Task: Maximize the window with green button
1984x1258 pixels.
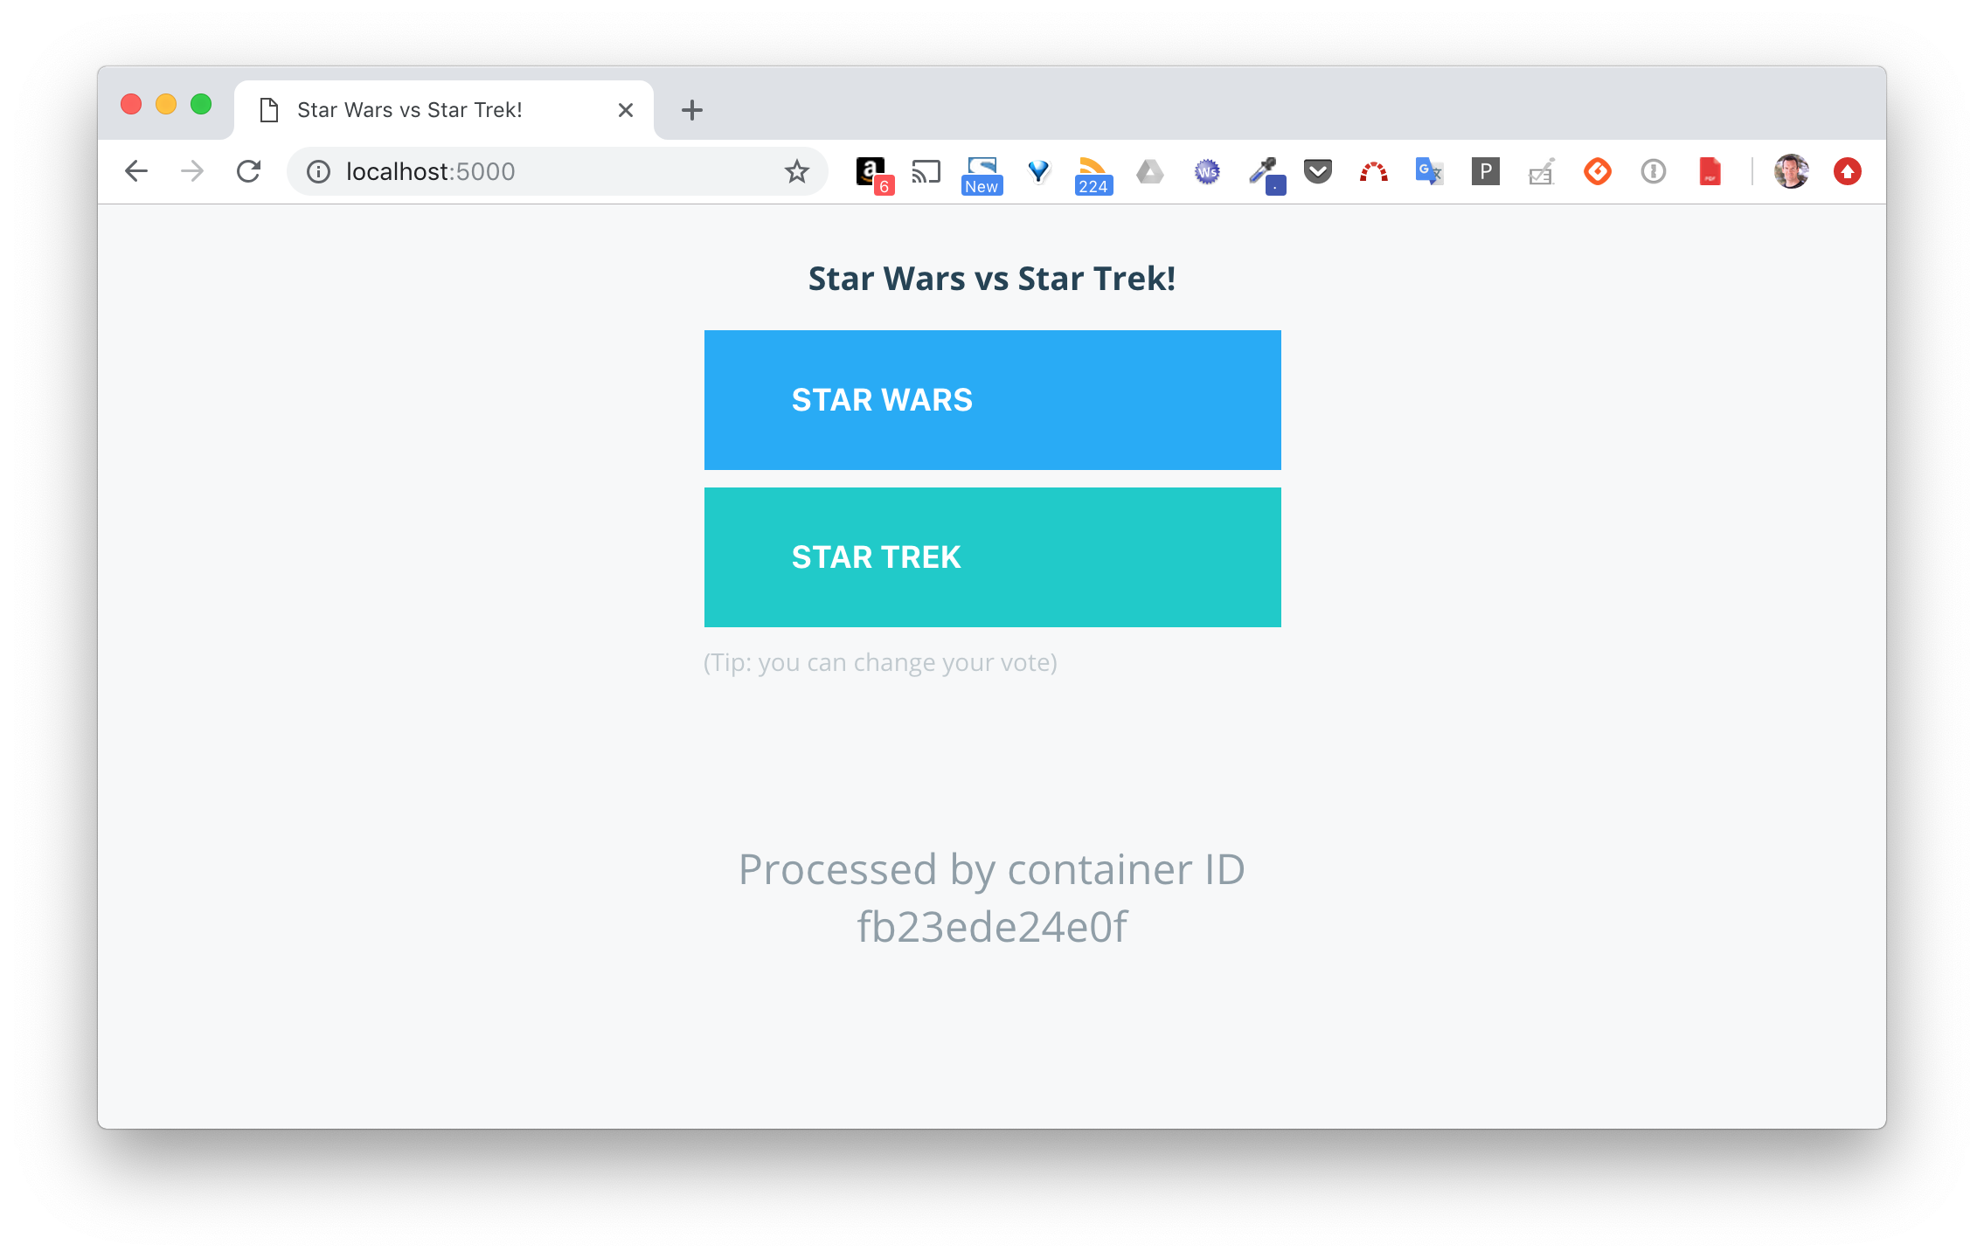Action: pyautogui.click(x=201, y=105)
